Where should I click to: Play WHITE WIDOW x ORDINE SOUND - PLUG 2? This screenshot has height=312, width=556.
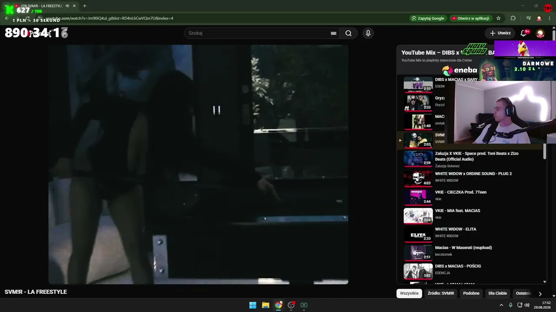473,174
